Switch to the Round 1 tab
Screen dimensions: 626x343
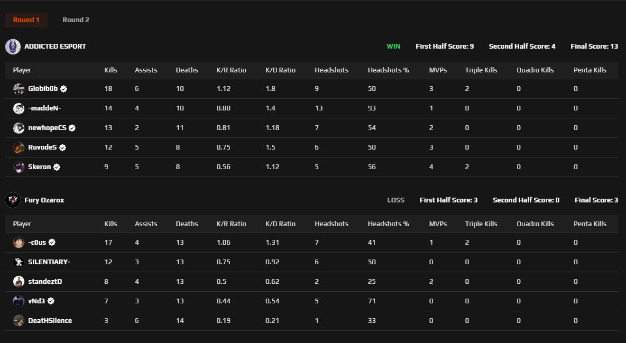(x=26, y=20)
